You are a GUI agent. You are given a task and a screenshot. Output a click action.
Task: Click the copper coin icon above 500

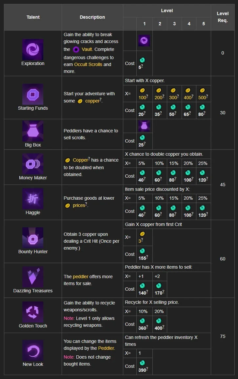point(202,90)
